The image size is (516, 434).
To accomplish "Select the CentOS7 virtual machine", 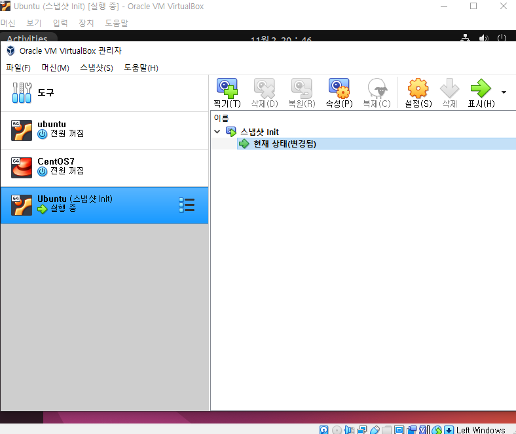I will 104,168.
